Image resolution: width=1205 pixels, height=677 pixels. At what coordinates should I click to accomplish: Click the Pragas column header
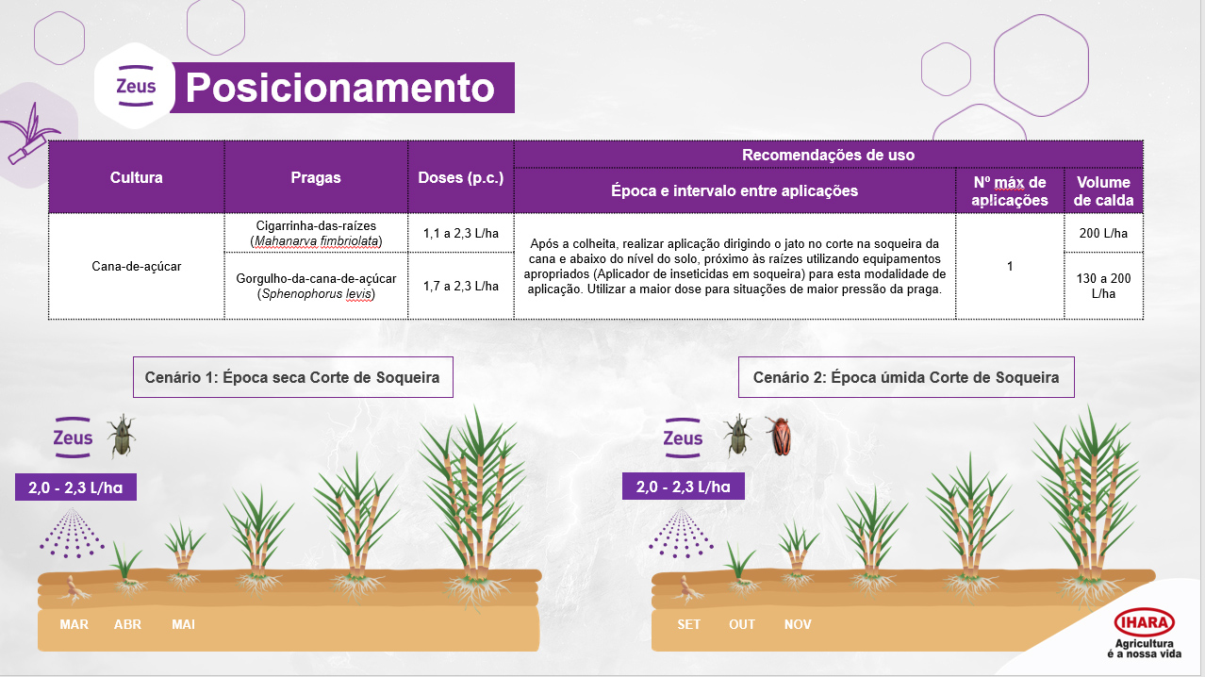[316, 177]
